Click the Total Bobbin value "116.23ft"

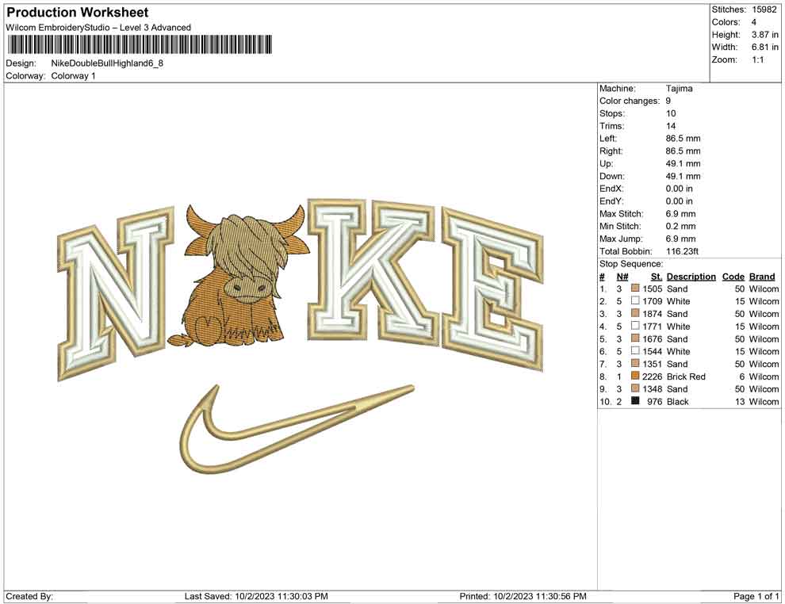(x=682, y=251)
